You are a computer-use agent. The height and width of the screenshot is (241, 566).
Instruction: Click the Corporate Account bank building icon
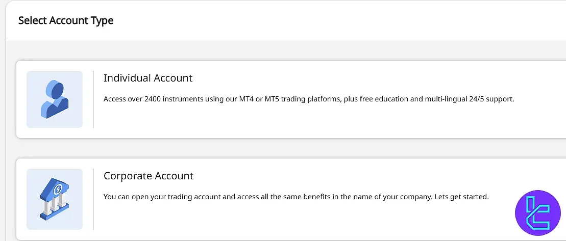(x=55, y=198)
